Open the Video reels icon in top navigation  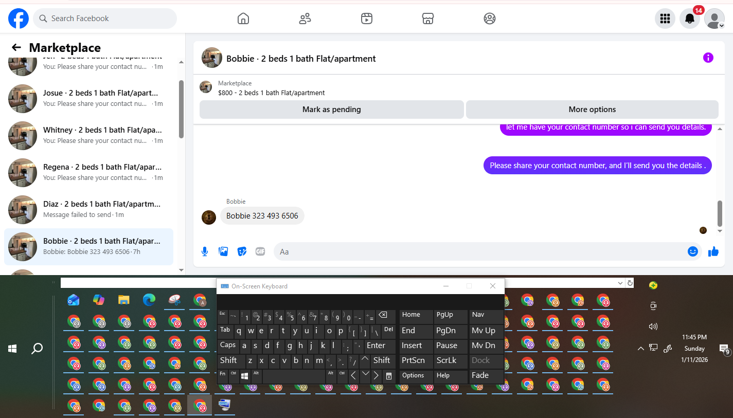pos(366,19)
